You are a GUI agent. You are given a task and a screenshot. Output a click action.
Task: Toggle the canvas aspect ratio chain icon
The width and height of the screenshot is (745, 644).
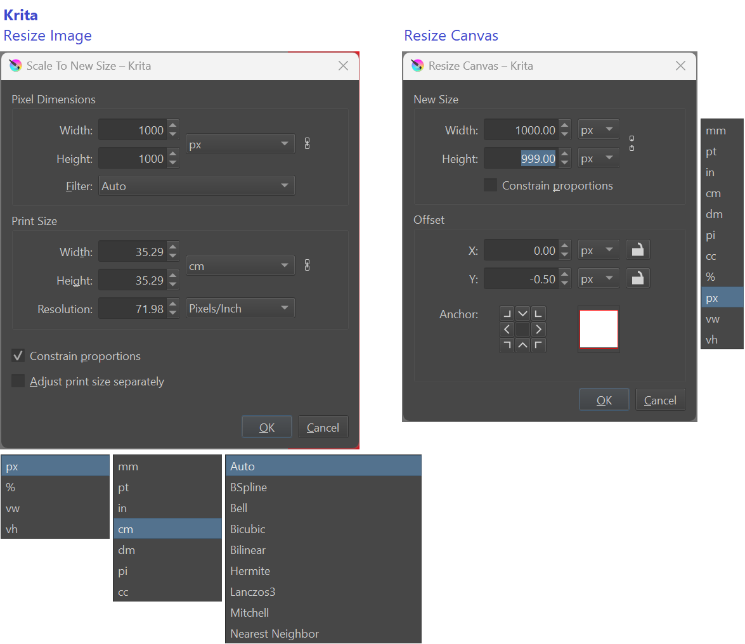click(x=632, y=143)
